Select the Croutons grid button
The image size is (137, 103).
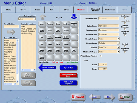click(66, 31)
